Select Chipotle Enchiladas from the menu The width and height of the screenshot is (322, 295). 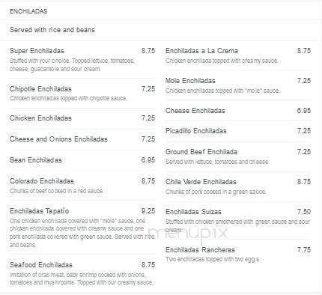(x=40, y=89)
